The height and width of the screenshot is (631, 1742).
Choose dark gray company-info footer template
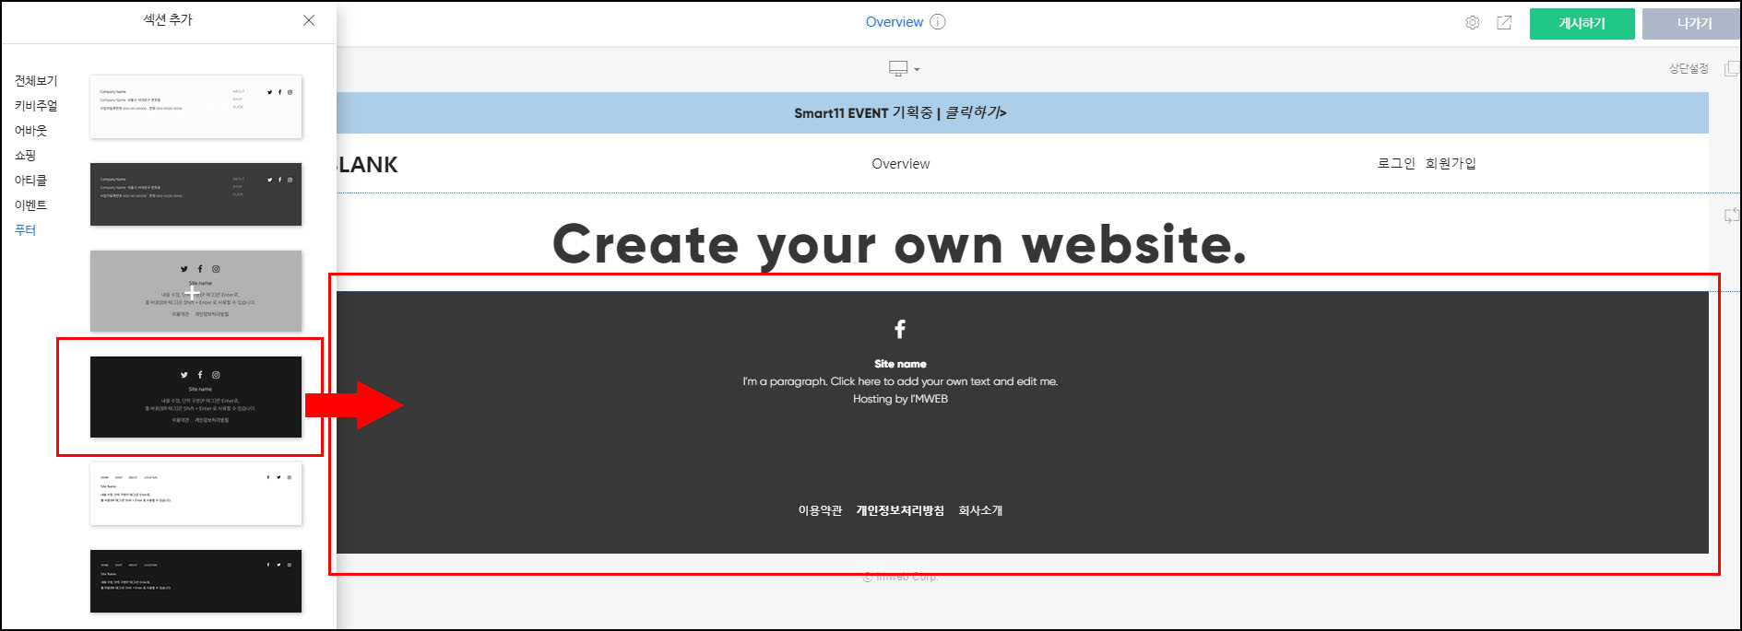click(x=196, y=194)
